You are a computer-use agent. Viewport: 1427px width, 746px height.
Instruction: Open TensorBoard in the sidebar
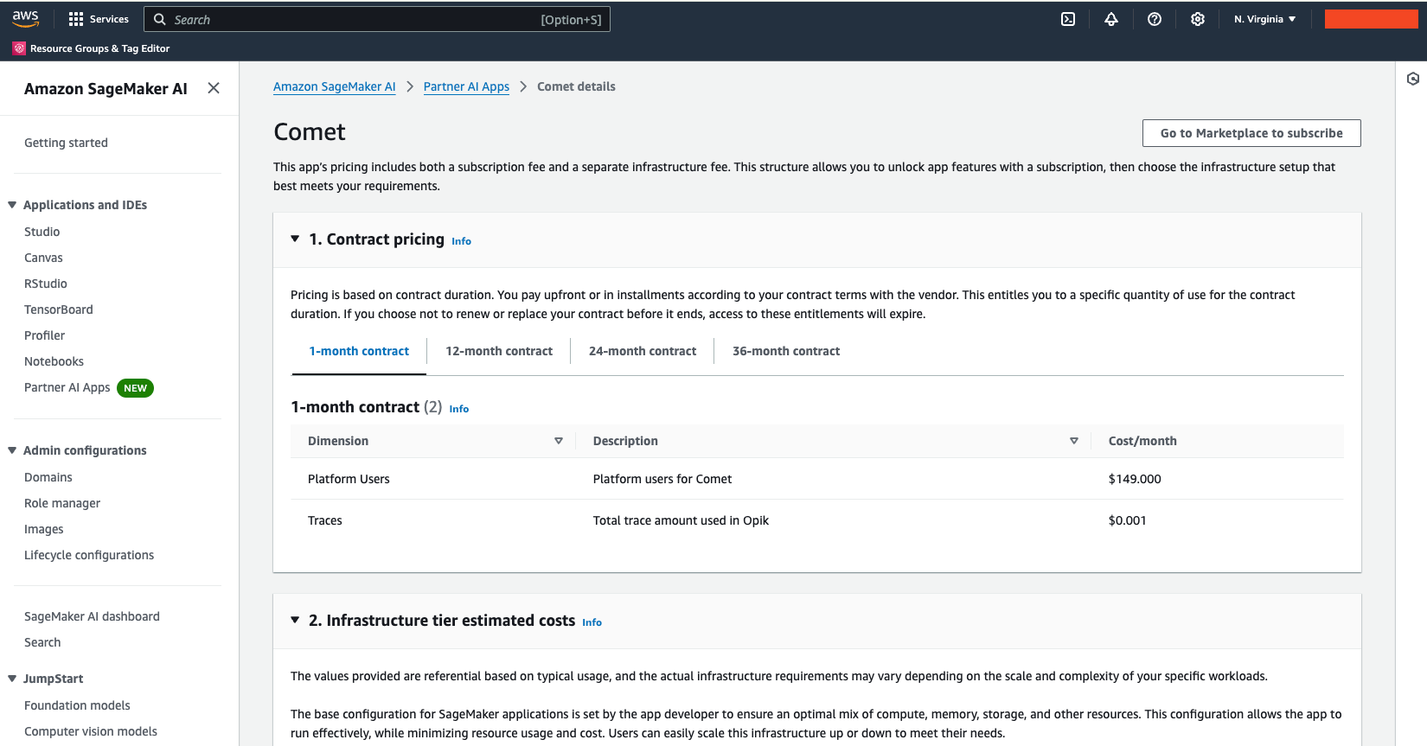58,309
